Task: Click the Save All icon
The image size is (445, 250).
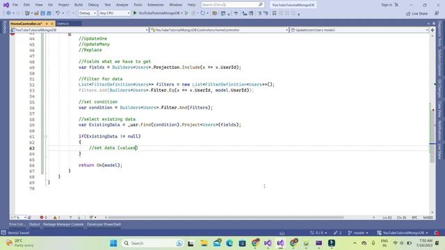Action: tap(49, 13)
